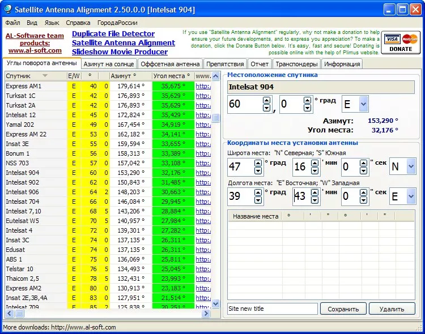Click the Удалить button

392,309
